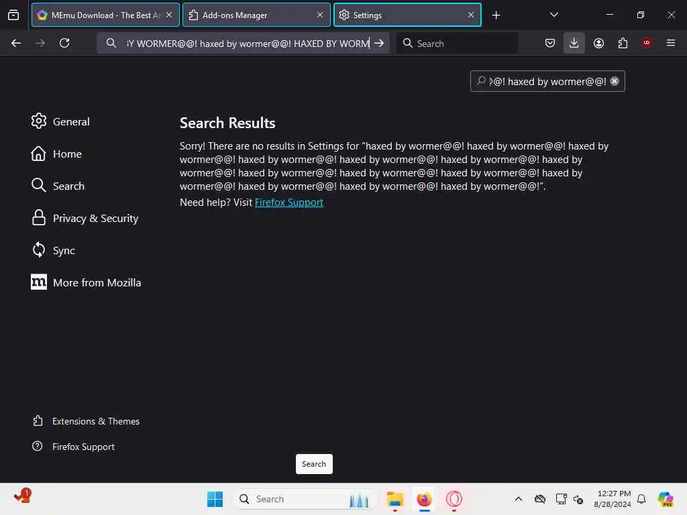Screen dimensions: 687x515
Task: Open the Home settings category
Action: [56, 154]
